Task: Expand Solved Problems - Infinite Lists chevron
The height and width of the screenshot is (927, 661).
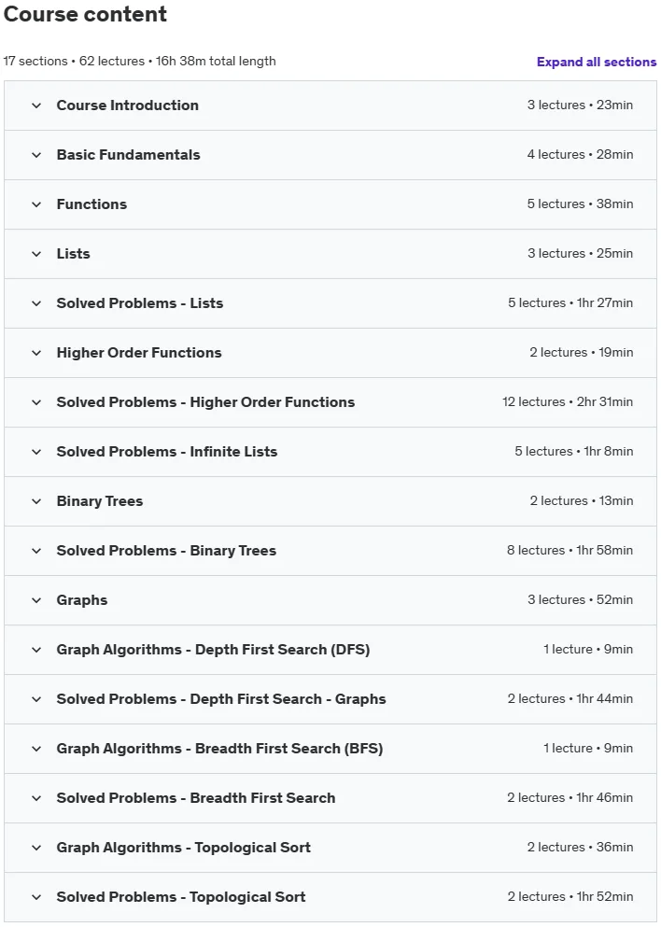Action: tap(36, 452)
